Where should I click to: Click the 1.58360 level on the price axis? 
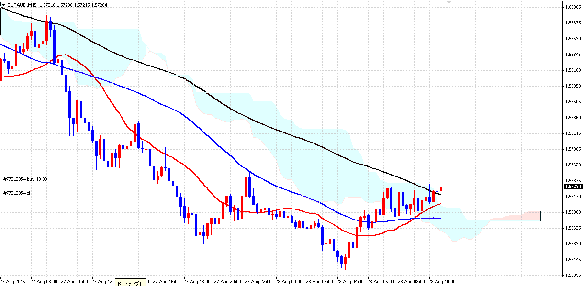tap(572, 117)
